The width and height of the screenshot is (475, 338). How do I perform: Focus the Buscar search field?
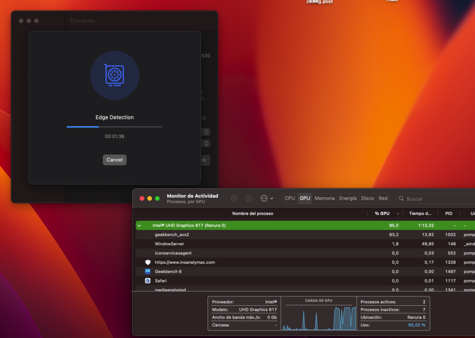[436, 199]
